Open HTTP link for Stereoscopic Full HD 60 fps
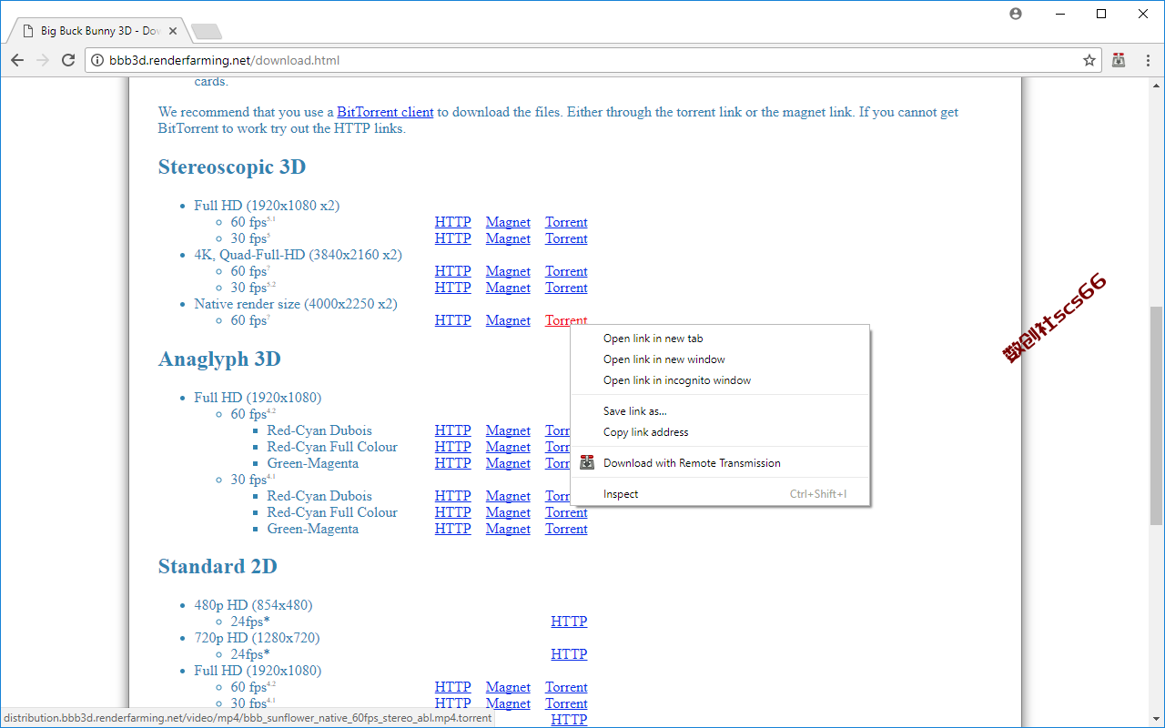1165x728 pixels. point(452,222)
